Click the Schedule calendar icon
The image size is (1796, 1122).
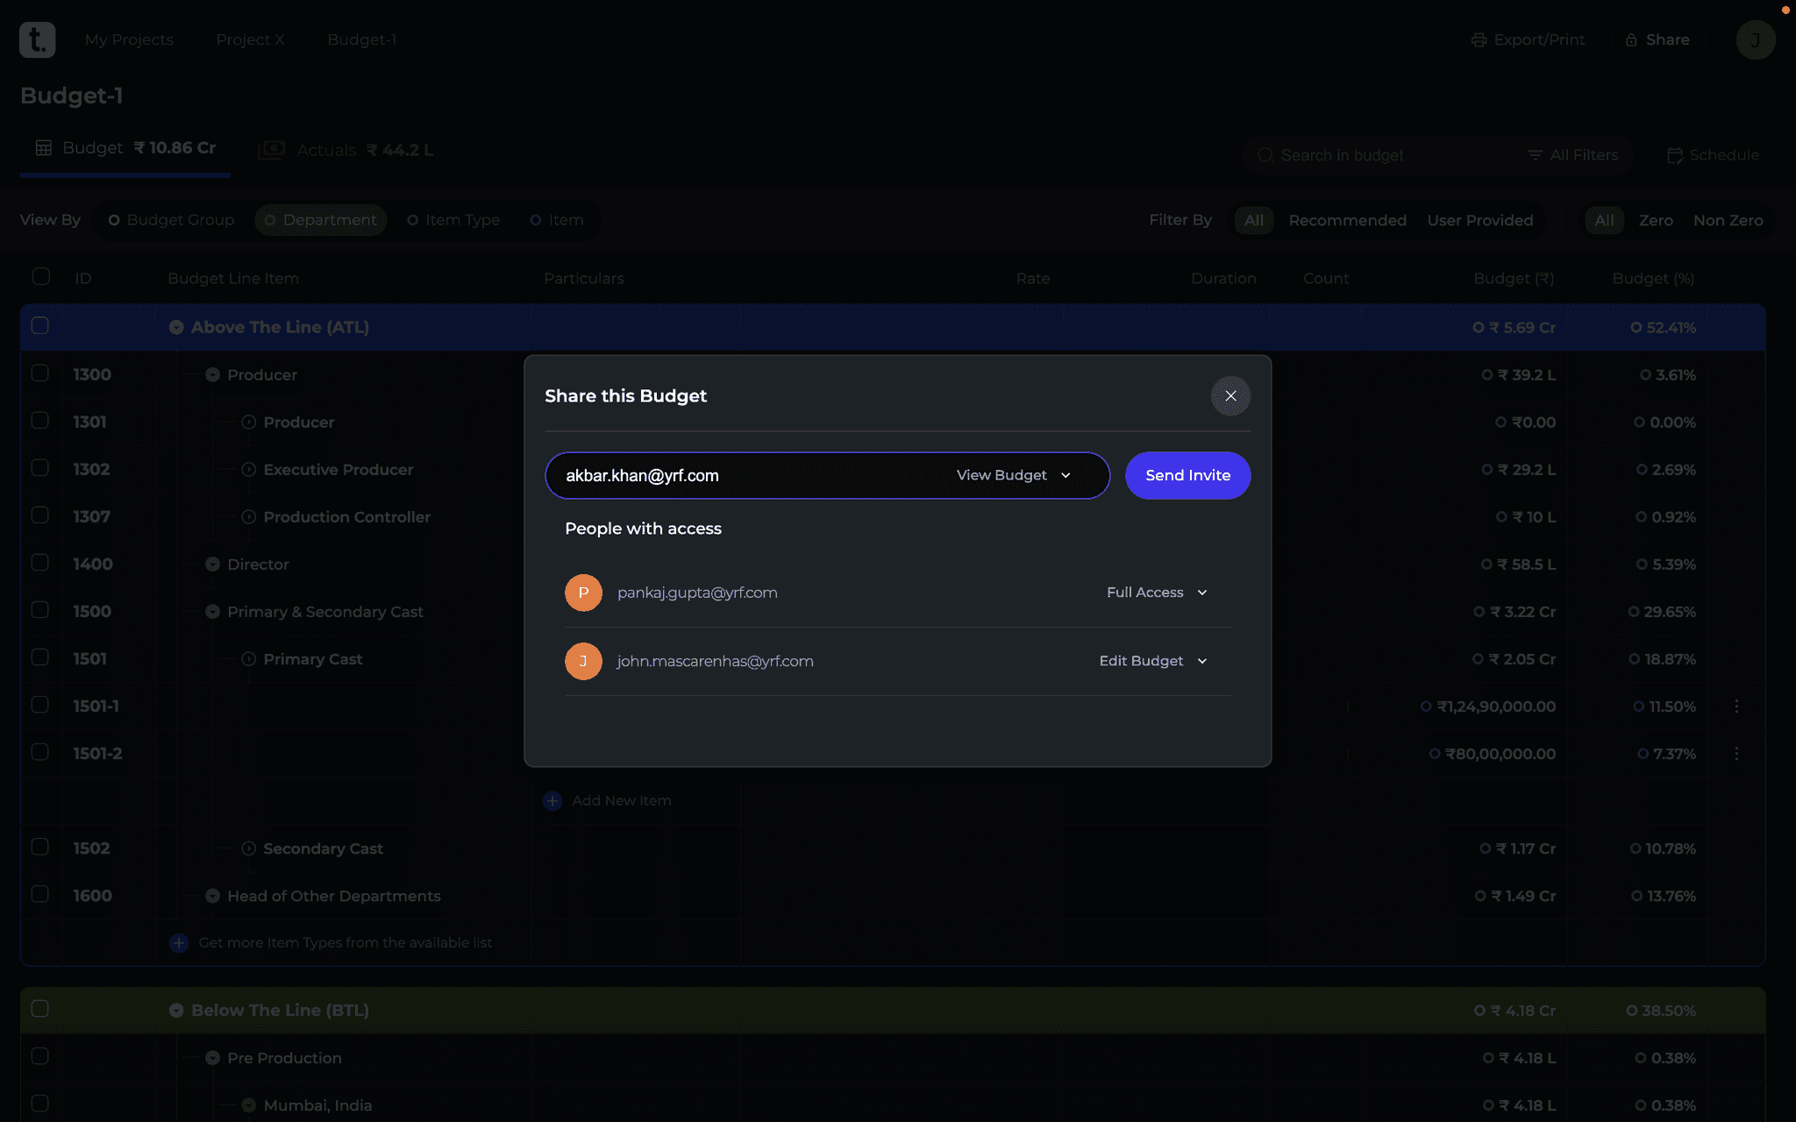point(1674,155)
